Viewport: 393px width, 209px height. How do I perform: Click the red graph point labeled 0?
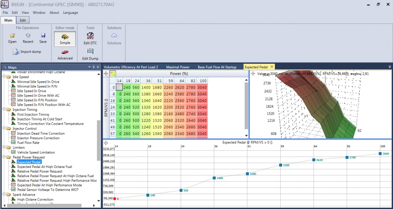point(114,199)
